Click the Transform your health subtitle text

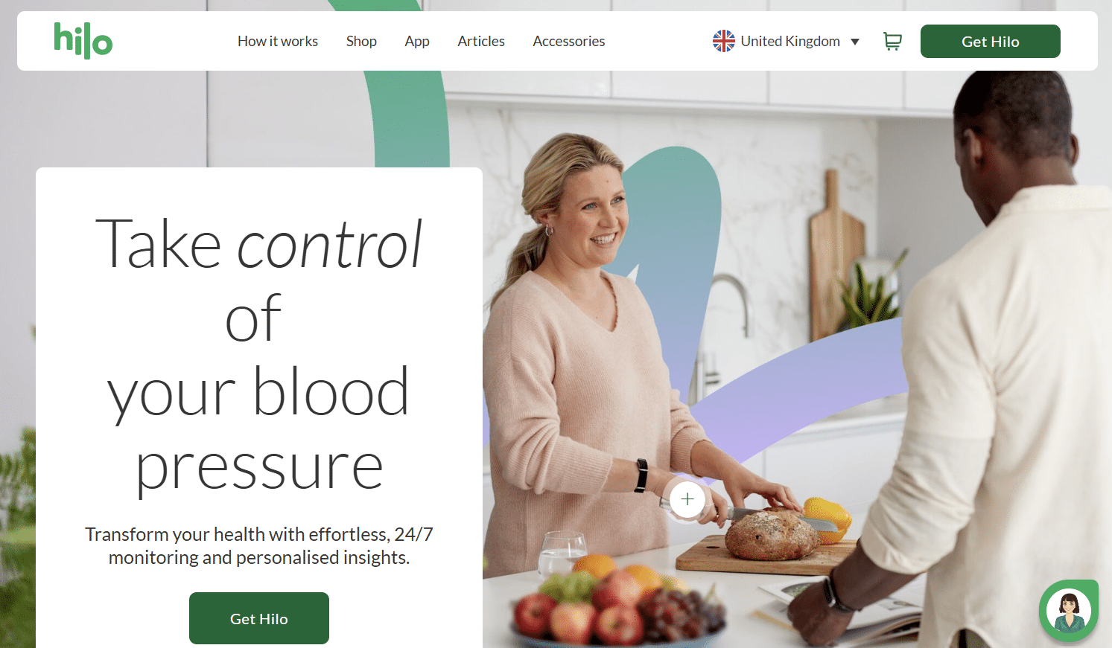259,545
